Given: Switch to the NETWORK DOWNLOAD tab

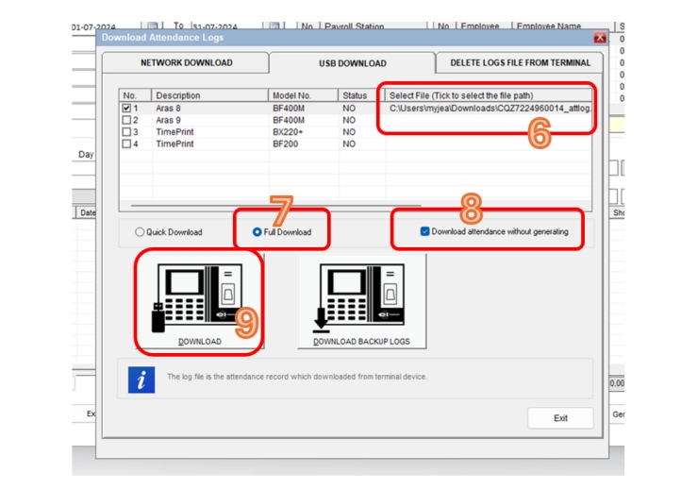Looking at the screenshot, I should click(x=186, y=63).
